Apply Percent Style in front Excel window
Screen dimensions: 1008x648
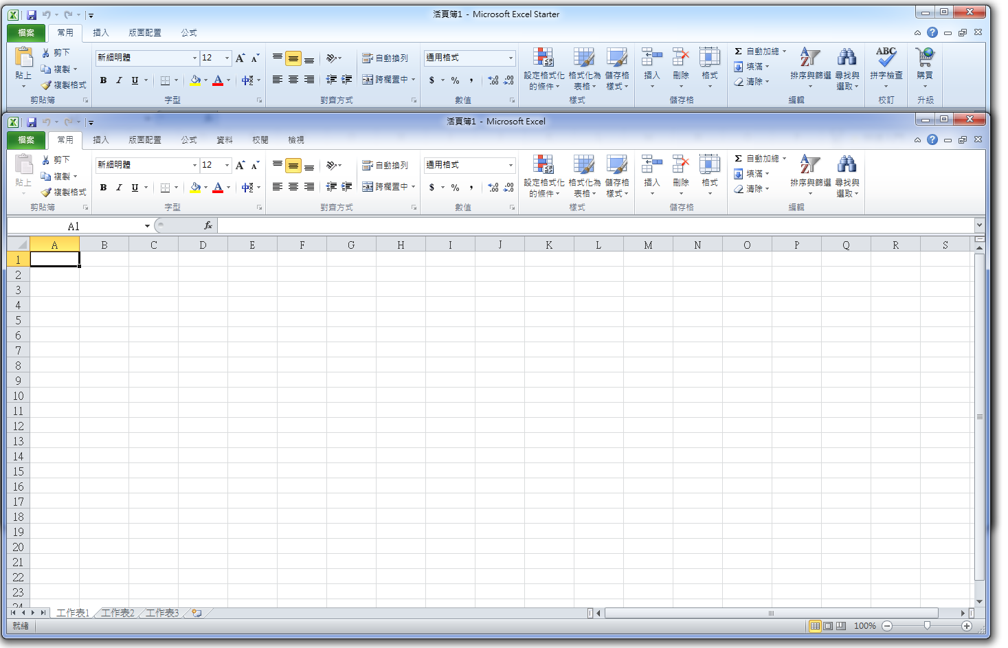click(x=455, y=188)
